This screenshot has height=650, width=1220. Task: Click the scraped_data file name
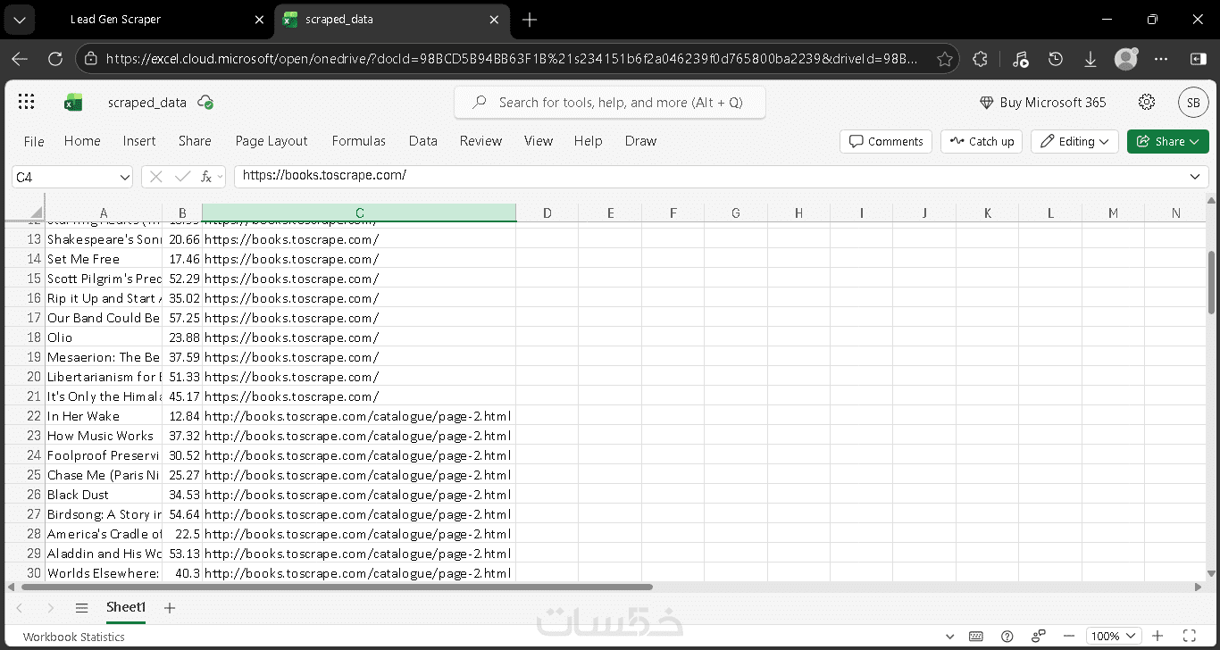click(147, 103)
